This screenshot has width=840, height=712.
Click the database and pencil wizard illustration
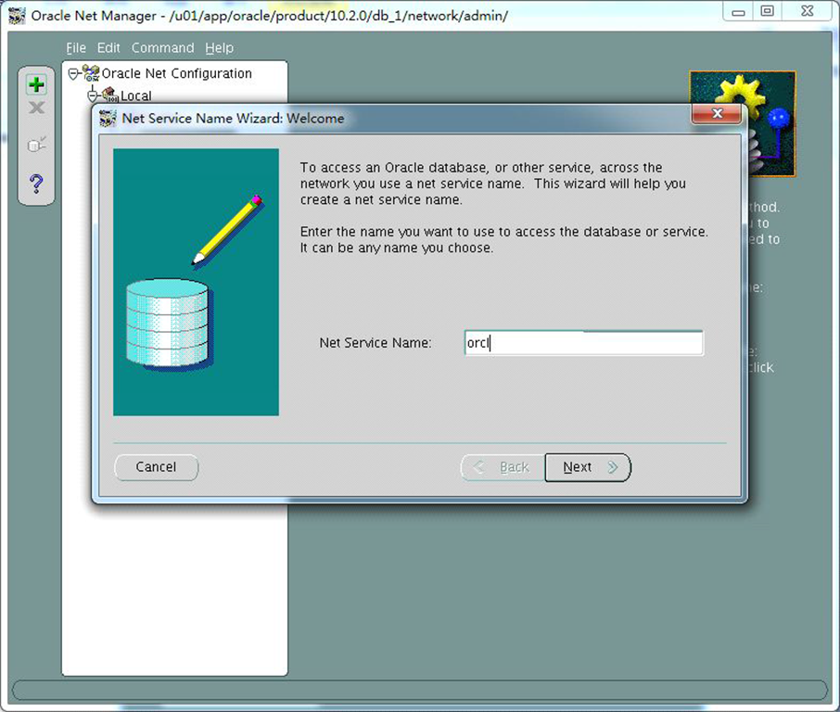(196, 283)
